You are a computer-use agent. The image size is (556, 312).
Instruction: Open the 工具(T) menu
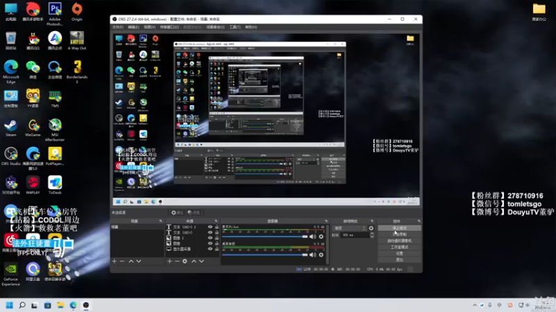(235, 27)
